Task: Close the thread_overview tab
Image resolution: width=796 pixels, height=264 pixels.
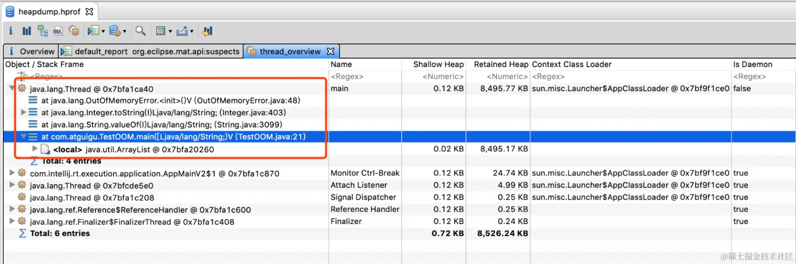Action: tap(331, 51)
